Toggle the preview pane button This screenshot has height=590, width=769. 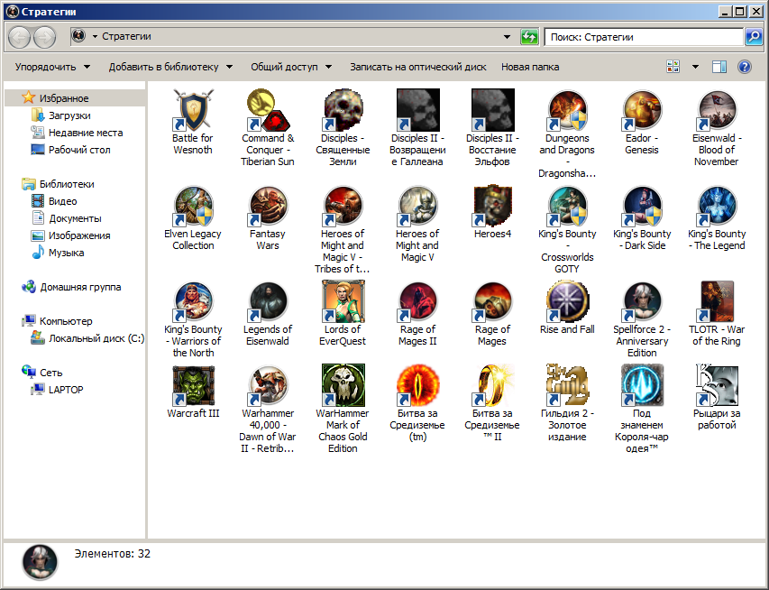coord(719,67)
